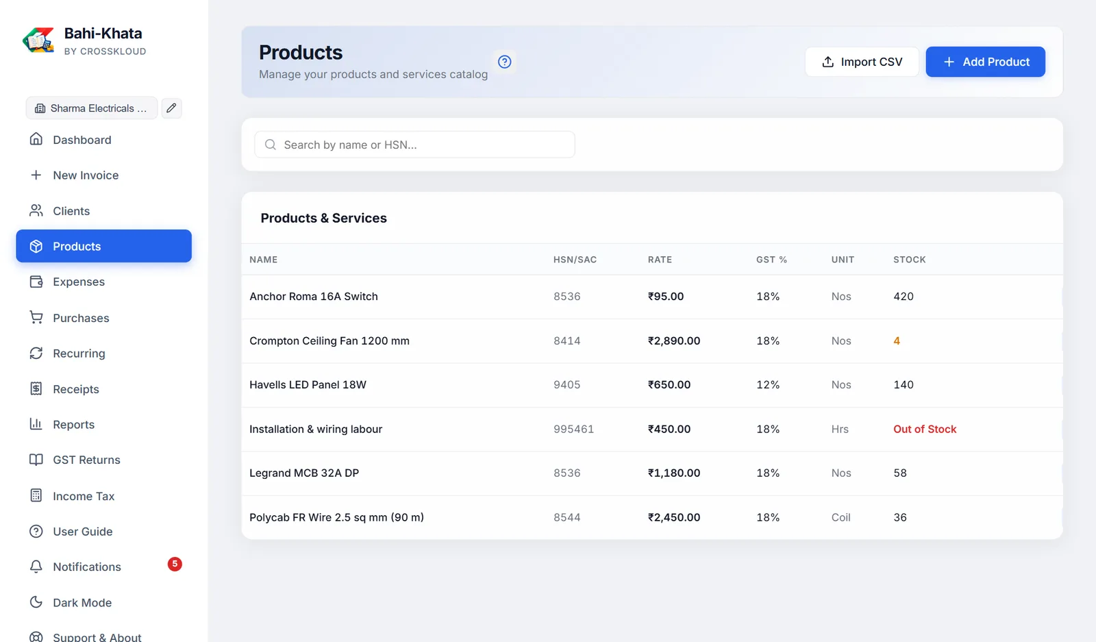The image size is (1096, 642).
Task: Click the GST Returns book icon
Action: coord(36,460)
